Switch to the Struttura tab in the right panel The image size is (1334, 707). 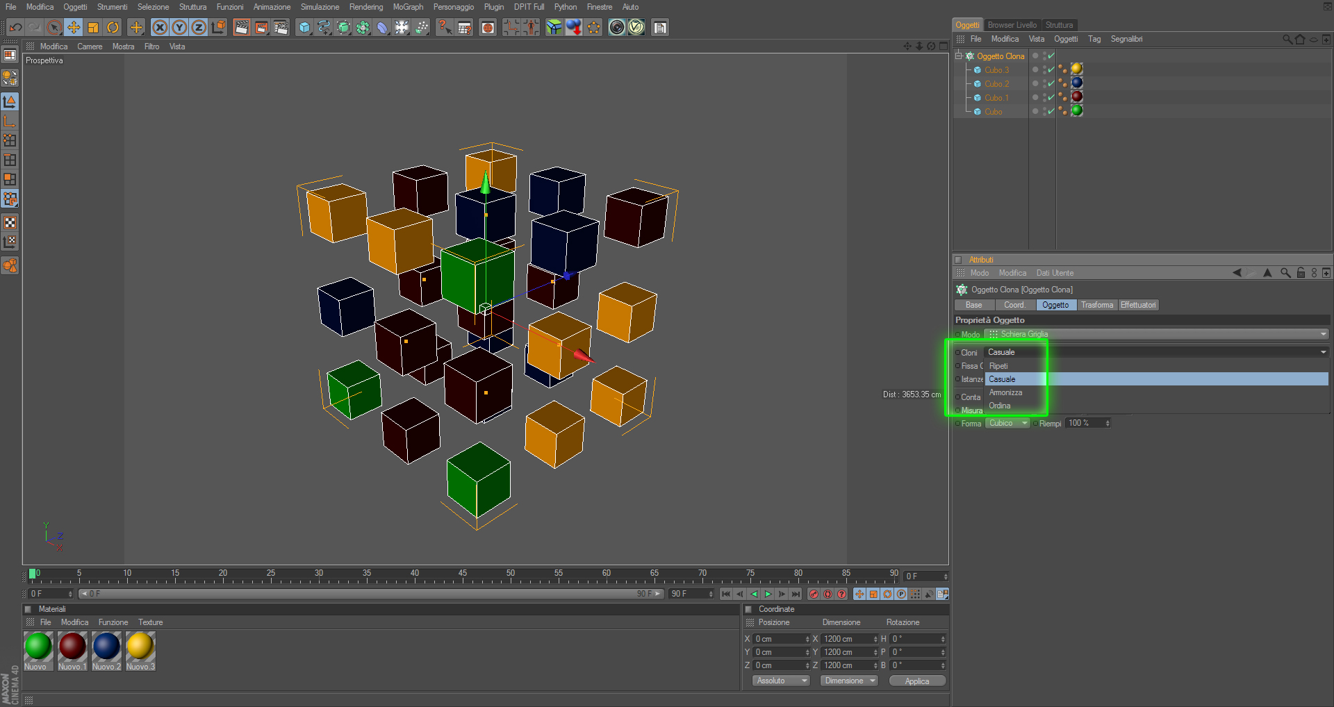(1059, 25)
